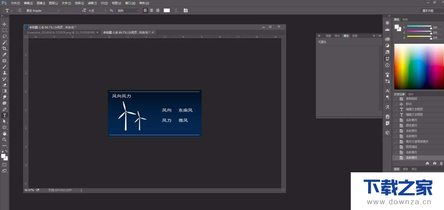The width and height of the screenshot is (444, 210).
Task: Toggle Quick Mask mode
Action: pyautogui.click(x=4, y=164)
